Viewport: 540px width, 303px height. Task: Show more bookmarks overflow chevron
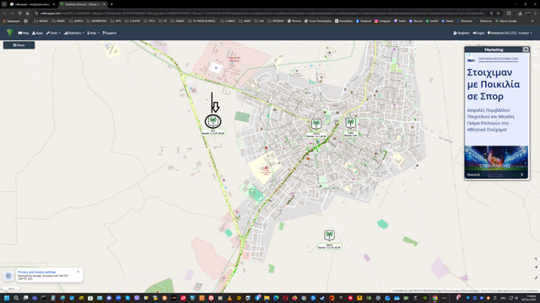532,21
